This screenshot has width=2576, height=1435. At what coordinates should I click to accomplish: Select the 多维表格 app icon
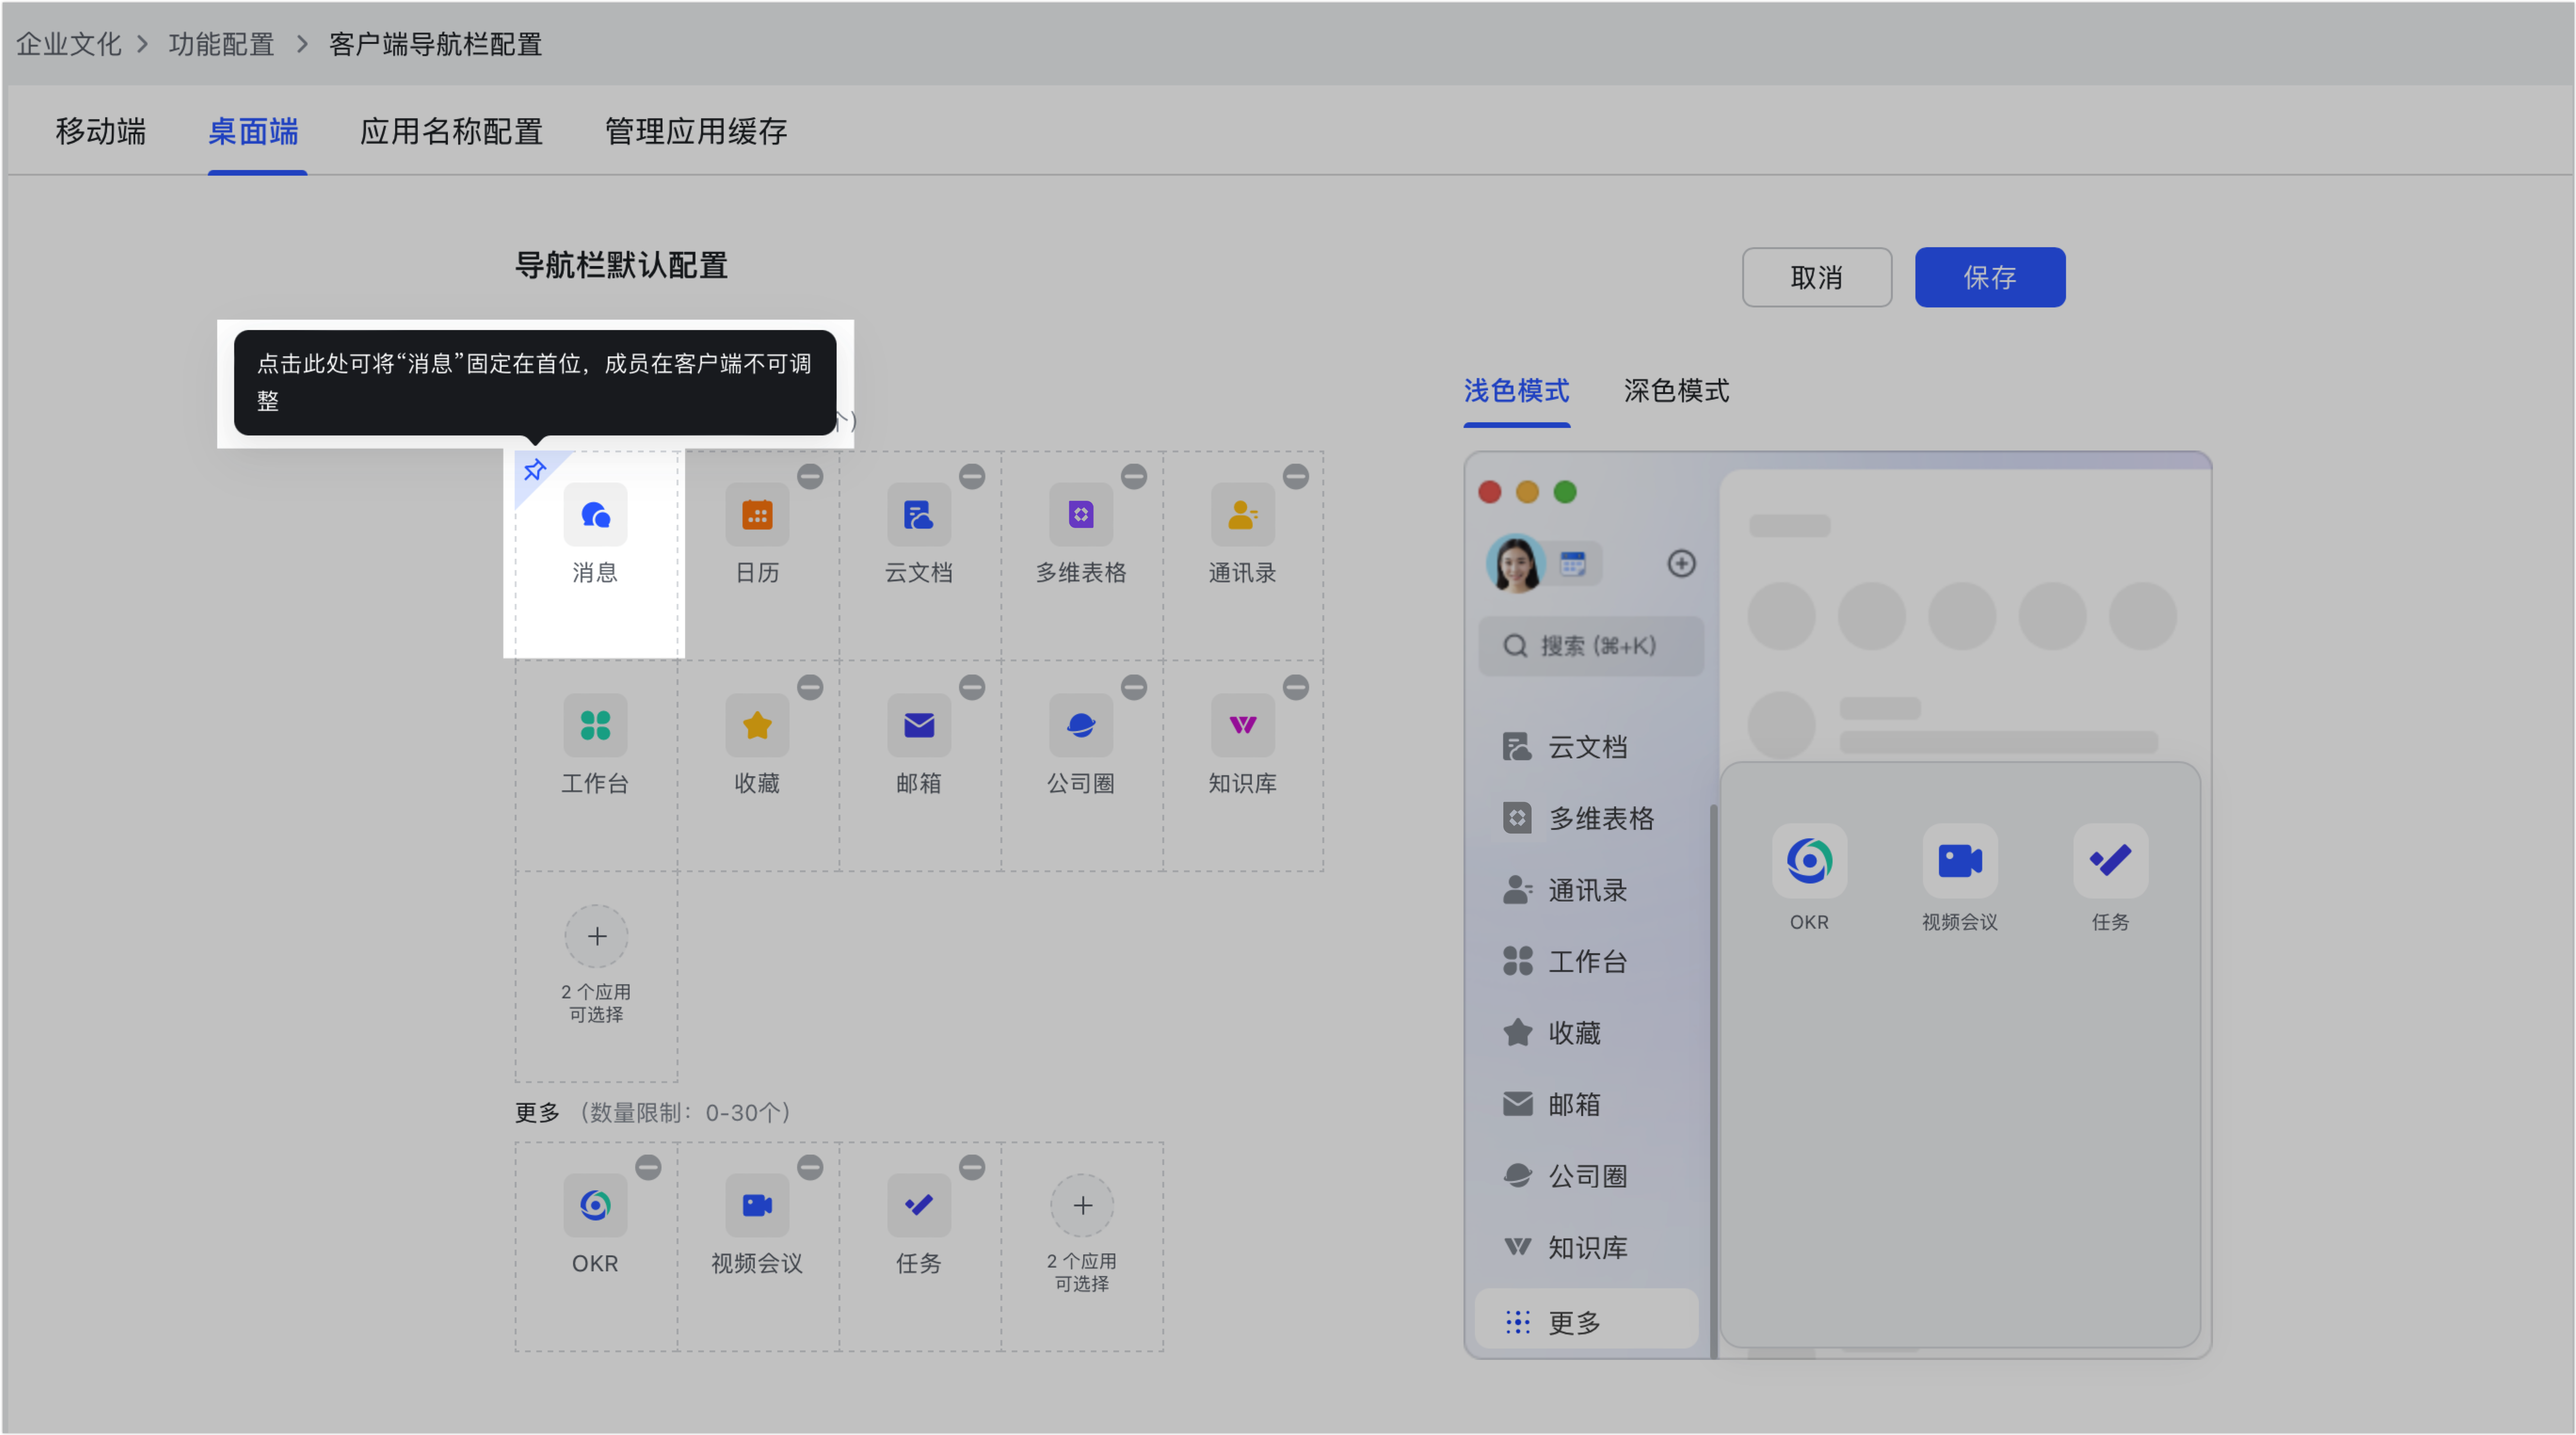tap(1081, 515)
